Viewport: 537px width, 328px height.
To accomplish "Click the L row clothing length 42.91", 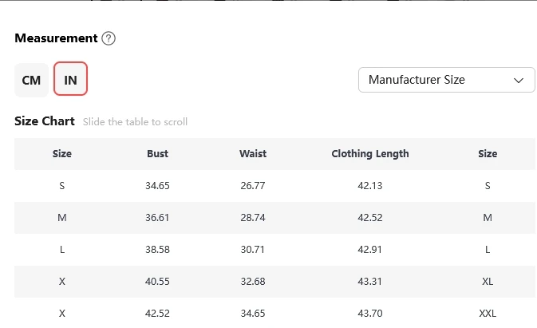I will click(x=370, y=250).
